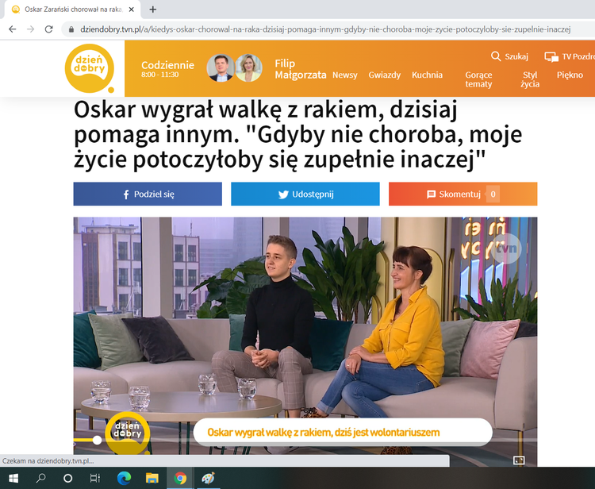Image resolution: width=595 pixels, height=489 pixels.
Task: Reload the page with browser refresh icon
Action: (x=49, y=29)
